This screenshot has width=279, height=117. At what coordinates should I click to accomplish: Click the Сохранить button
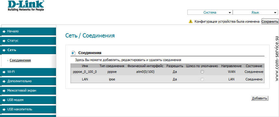[x=270, y=21]
